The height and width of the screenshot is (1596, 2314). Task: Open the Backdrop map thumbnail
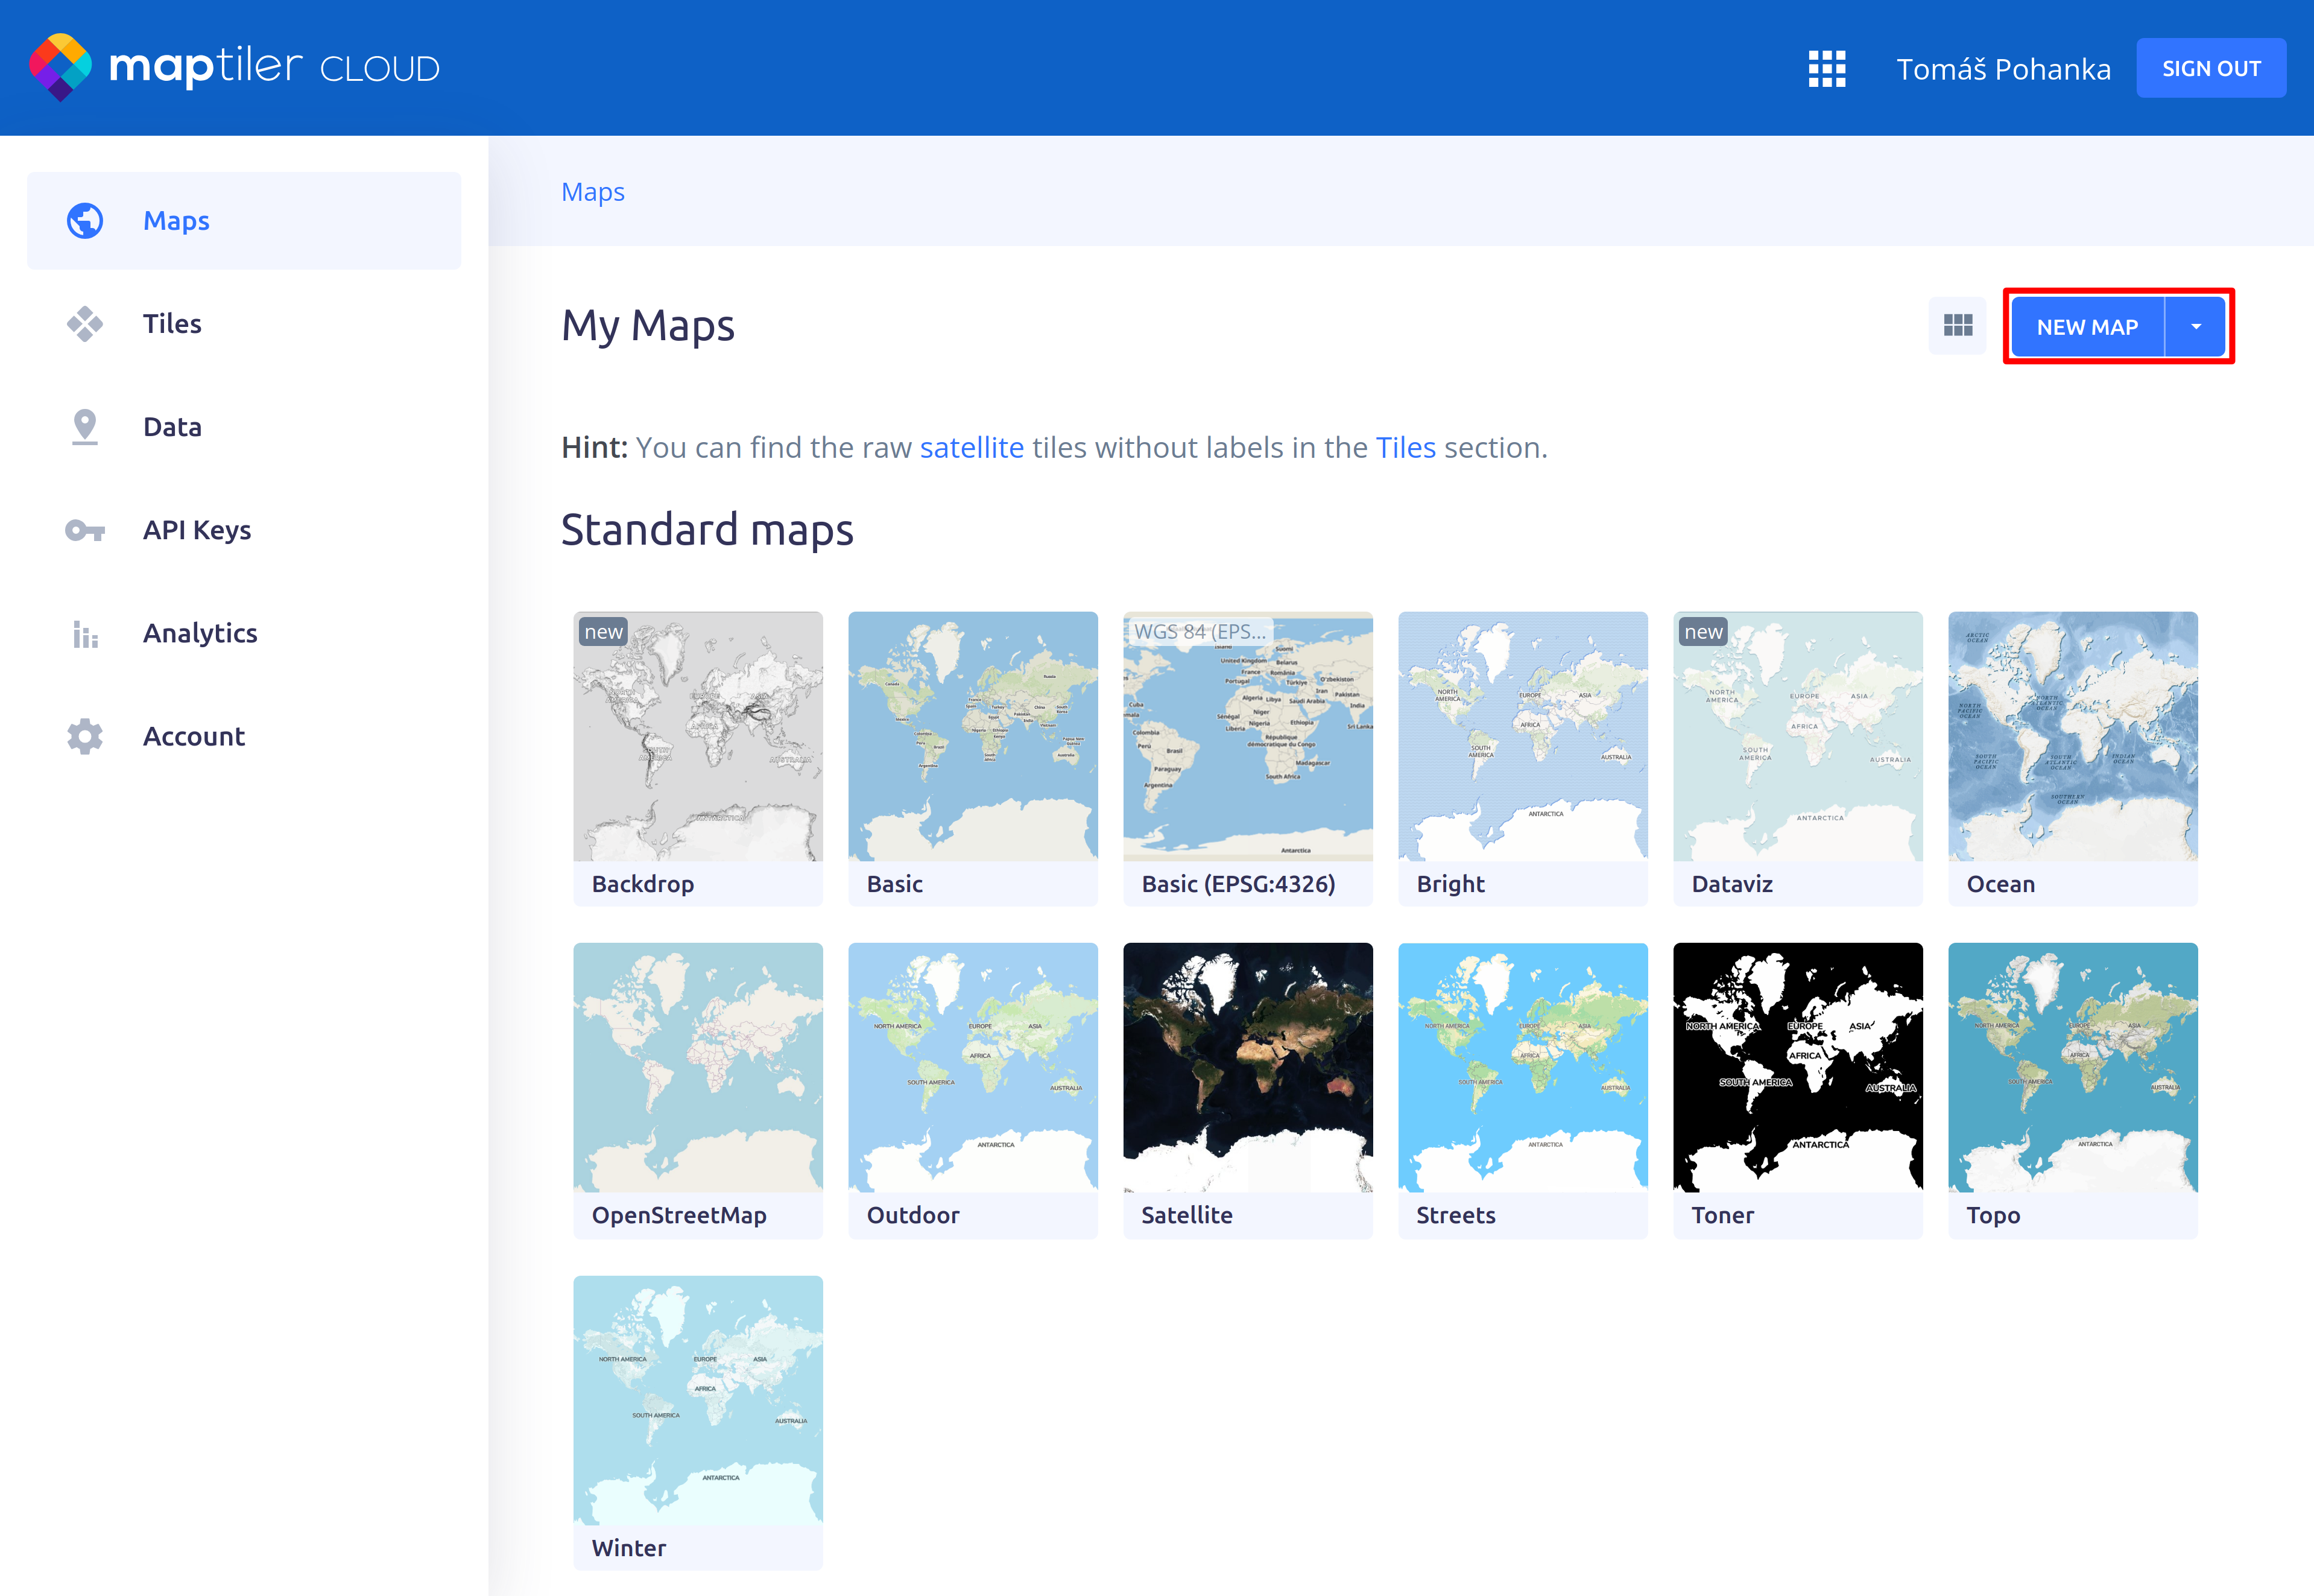(698, 737)
